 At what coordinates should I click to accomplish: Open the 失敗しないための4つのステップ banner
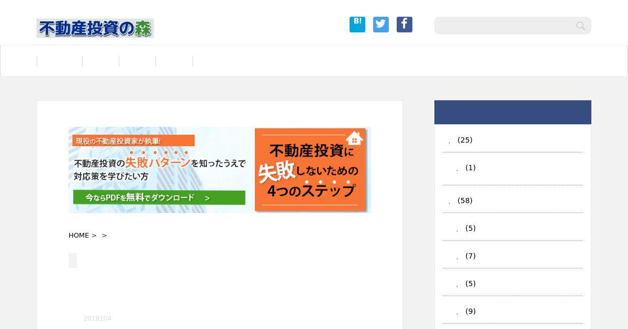220,170
